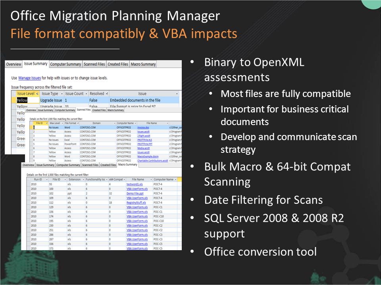The image size is (381, 285).
Task: Select the Issue Summary tab in the top panel
Action: pos(35,64)
